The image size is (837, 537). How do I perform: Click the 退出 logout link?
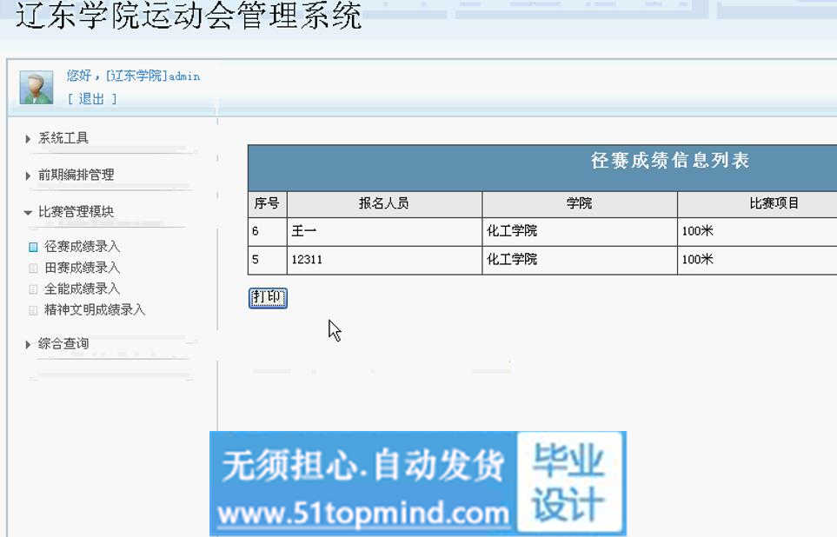92,99
